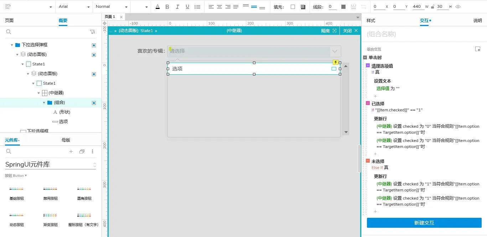The width and height of the screenshot is (487, 237).
Task: Align text to middle vertically
Action: pos(254,7)
